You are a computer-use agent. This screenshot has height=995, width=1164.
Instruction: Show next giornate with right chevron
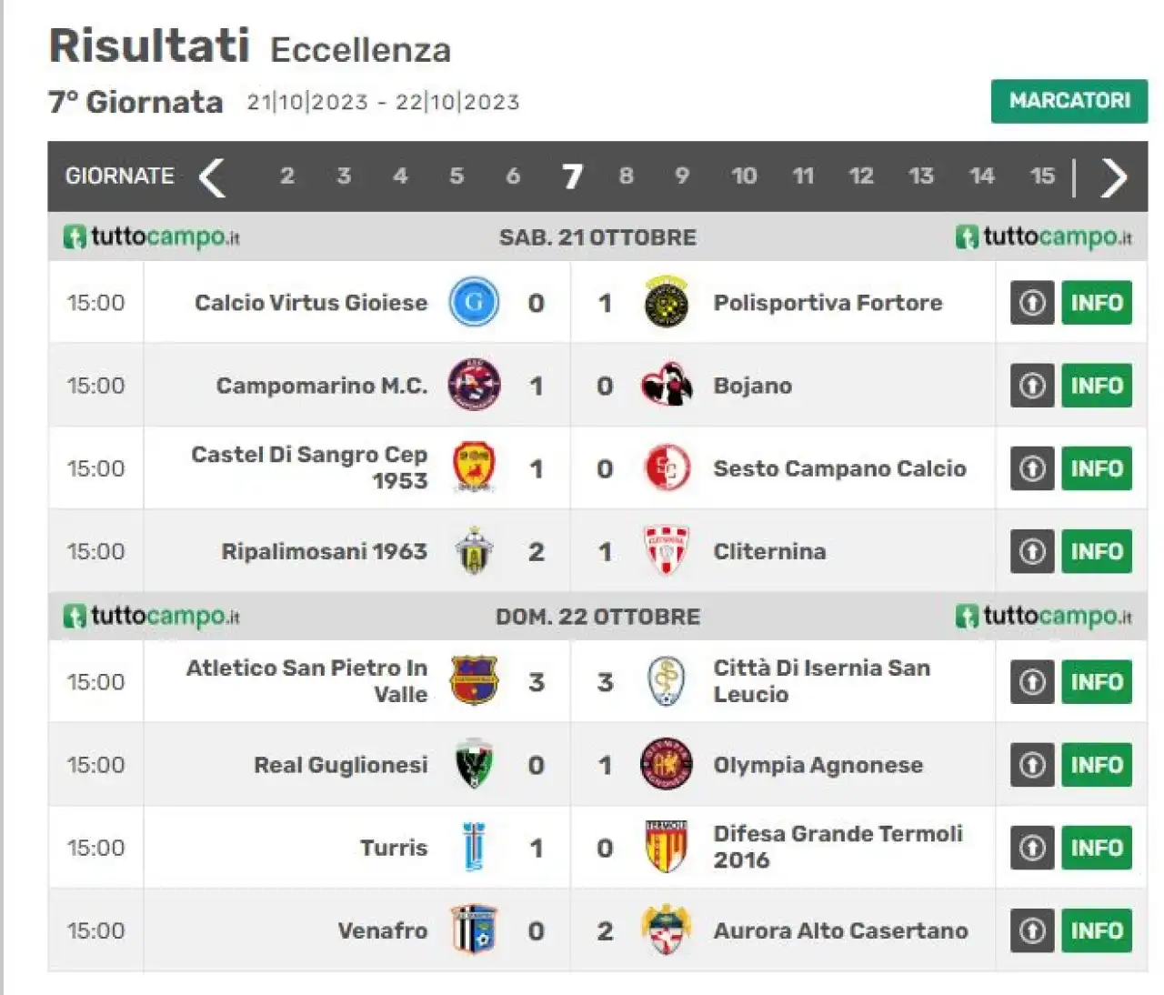[1113, 176]
